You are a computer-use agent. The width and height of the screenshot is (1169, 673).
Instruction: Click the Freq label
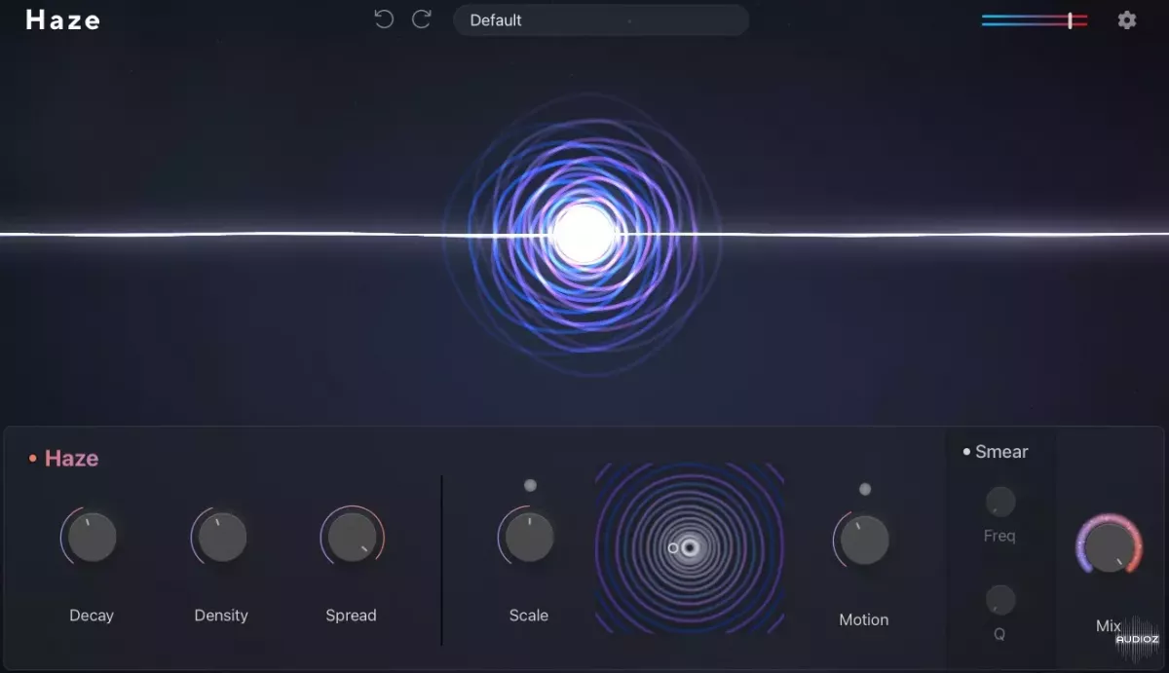click(x=999, y=536)
